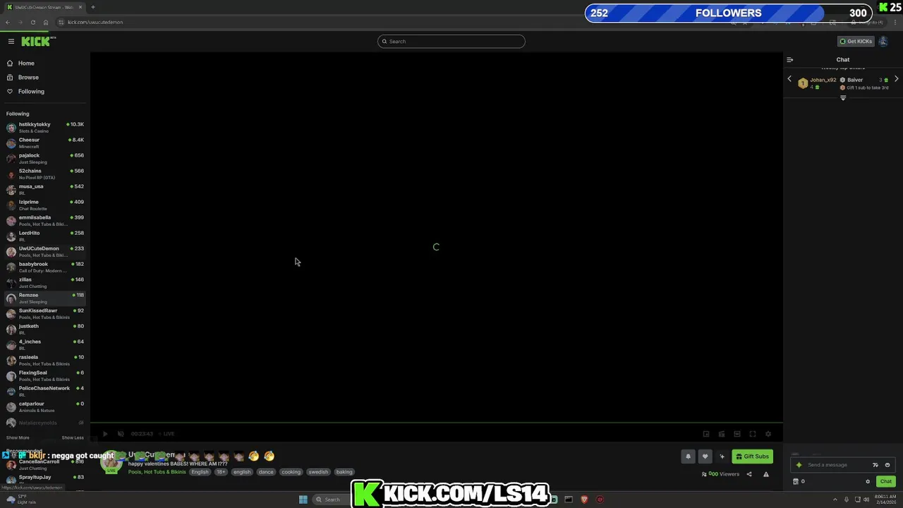Open emmiisabella channel in Following
Image resolution: width=903 pixels, height=508 pixels.
(x=45, y=221)
